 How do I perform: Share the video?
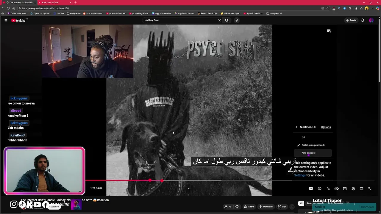pos(249,207)
